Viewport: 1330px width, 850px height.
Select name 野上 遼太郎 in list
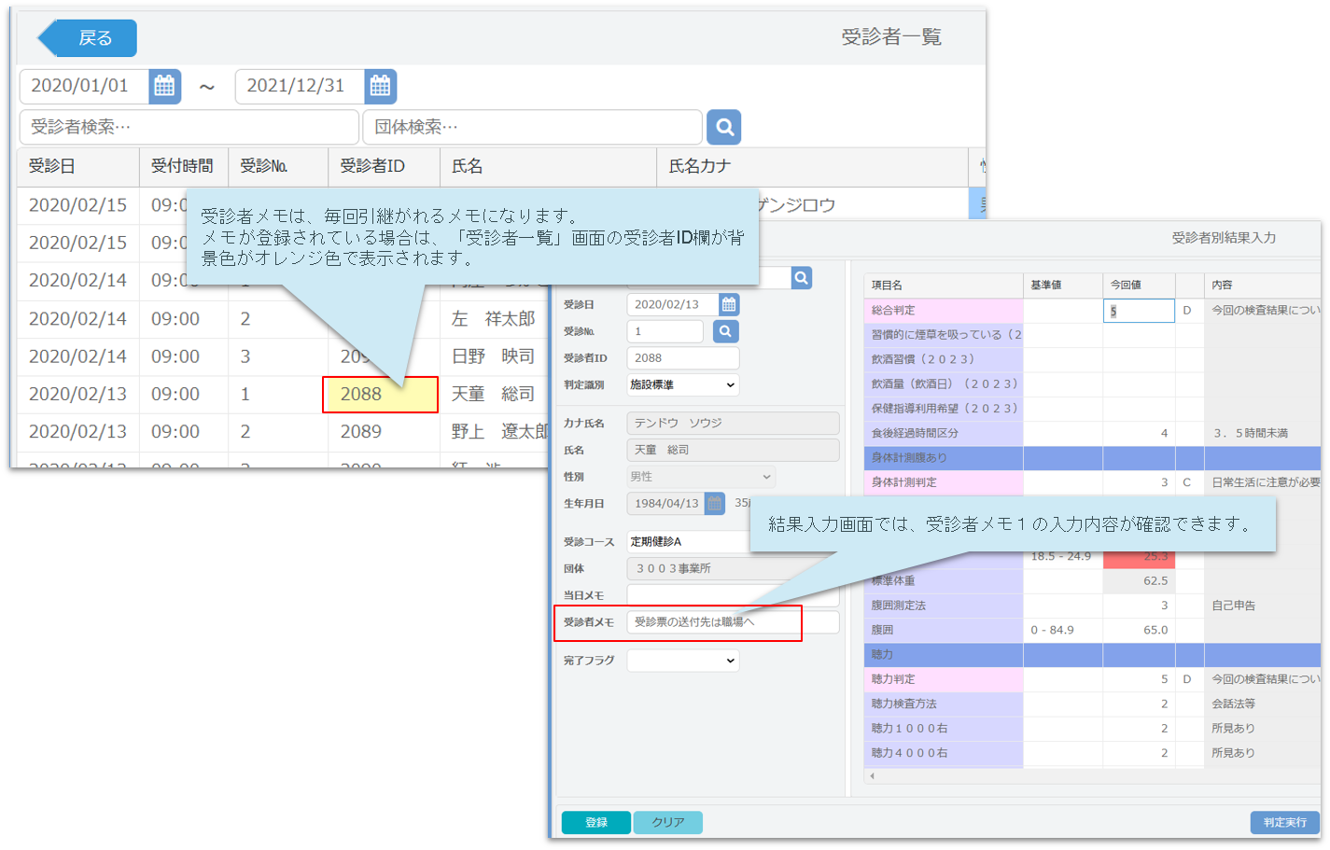click(499, 432)
